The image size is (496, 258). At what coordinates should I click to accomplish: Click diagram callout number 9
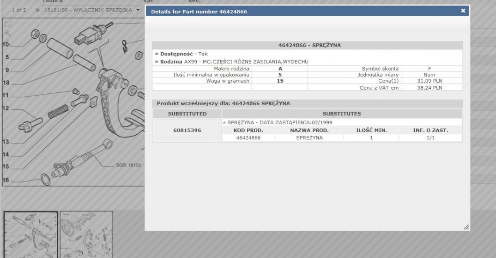7,70
